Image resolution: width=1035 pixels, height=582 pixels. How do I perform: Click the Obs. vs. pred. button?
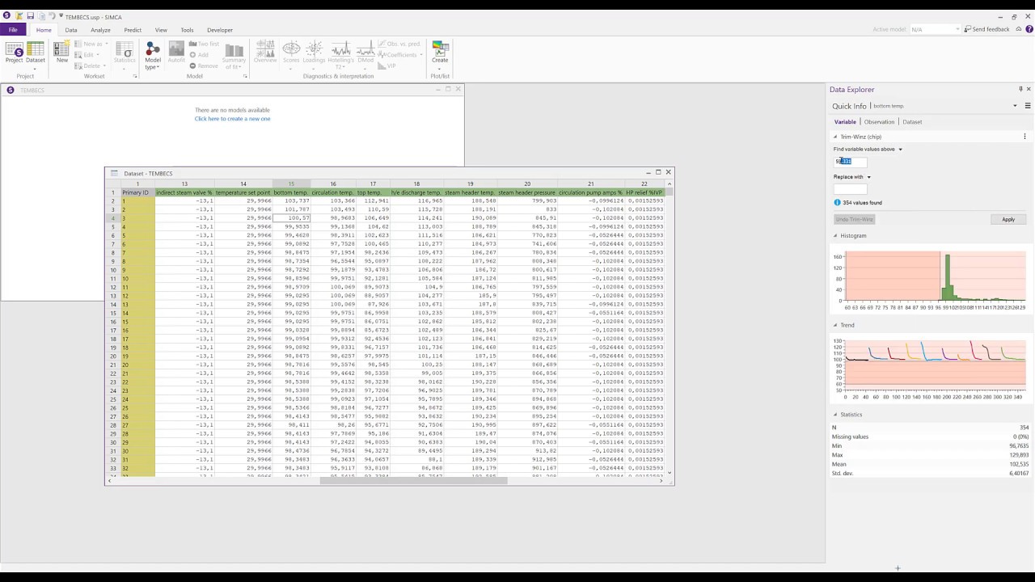(x=399, y=44)
